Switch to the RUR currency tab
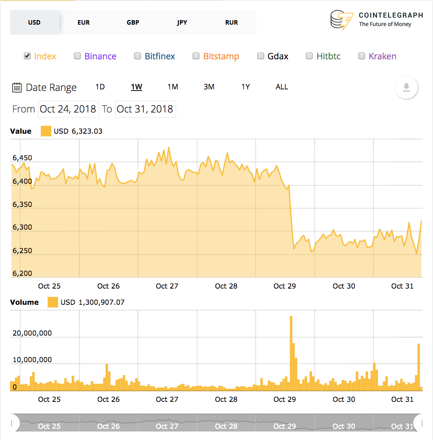Viewport: 433px width, 440px height. [x=232, y=22]
